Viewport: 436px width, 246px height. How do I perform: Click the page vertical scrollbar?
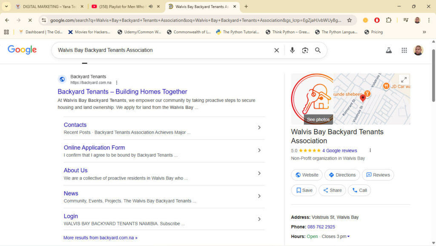(x=433, y=76)
